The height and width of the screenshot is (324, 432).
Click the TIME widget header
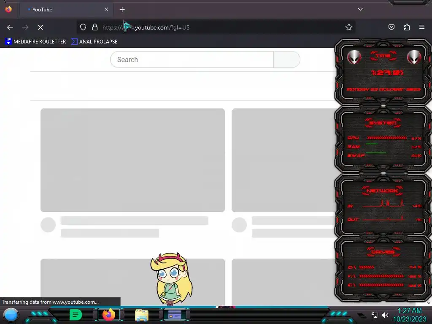[x=383, y=56]
